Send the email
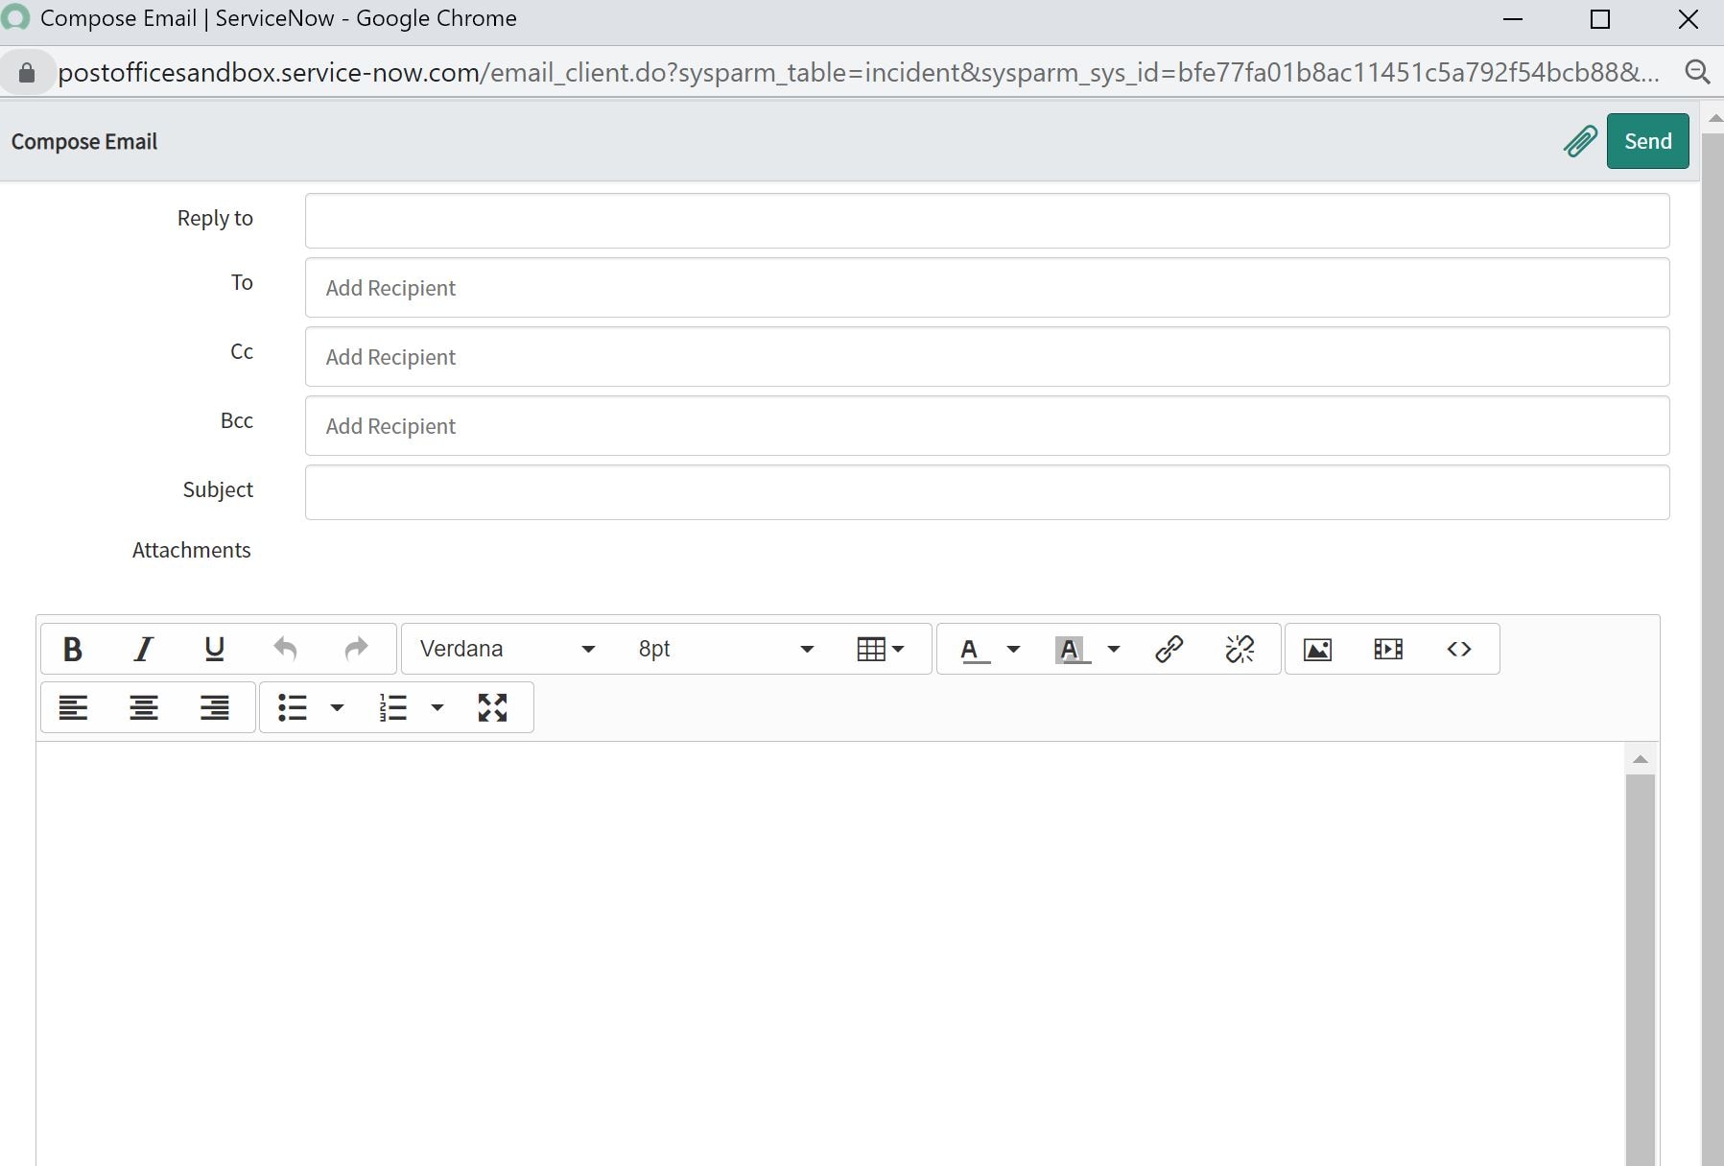The width and height of the screenshot is (1724, 1166). 1647,141
